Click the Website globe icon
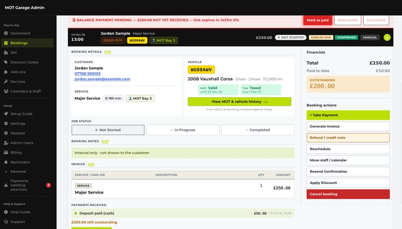Image resolution: width=402 pixels, height=229 pixels. click(6, 133)
